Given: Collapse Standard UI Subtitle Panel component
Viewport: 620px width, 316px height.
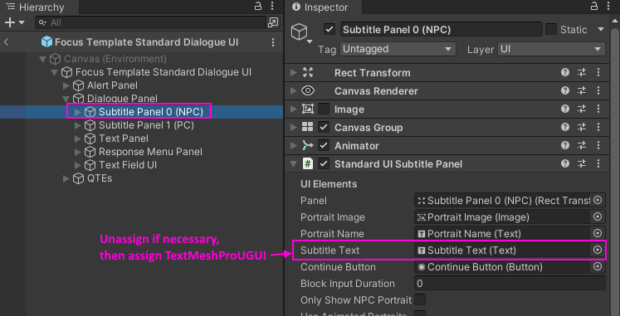Looking at the screenshot, I should click(293, 163).
